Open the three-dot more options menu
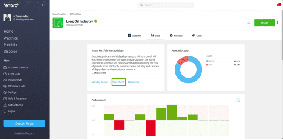The height and width of the screenshot is (140, 283). click(278, 23)
